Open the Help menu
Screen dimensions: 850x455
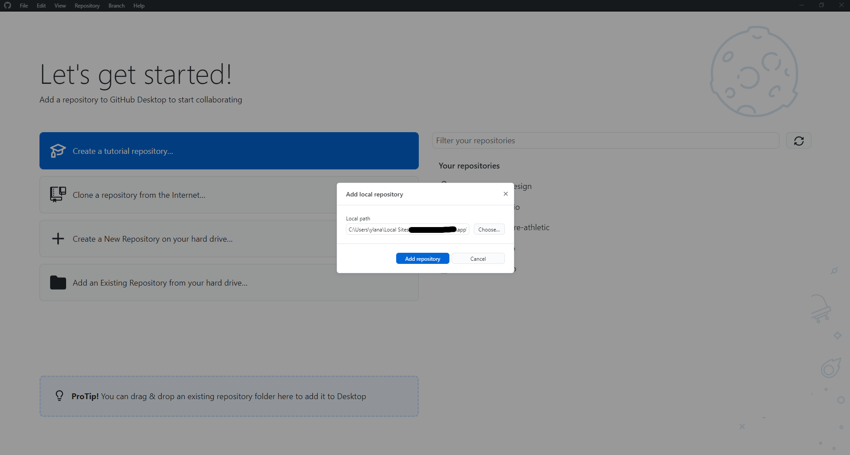point(139,6)
